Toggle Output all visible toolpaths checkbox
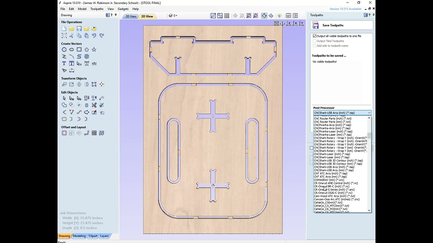The image size is (433, 243). pos(315,36)
